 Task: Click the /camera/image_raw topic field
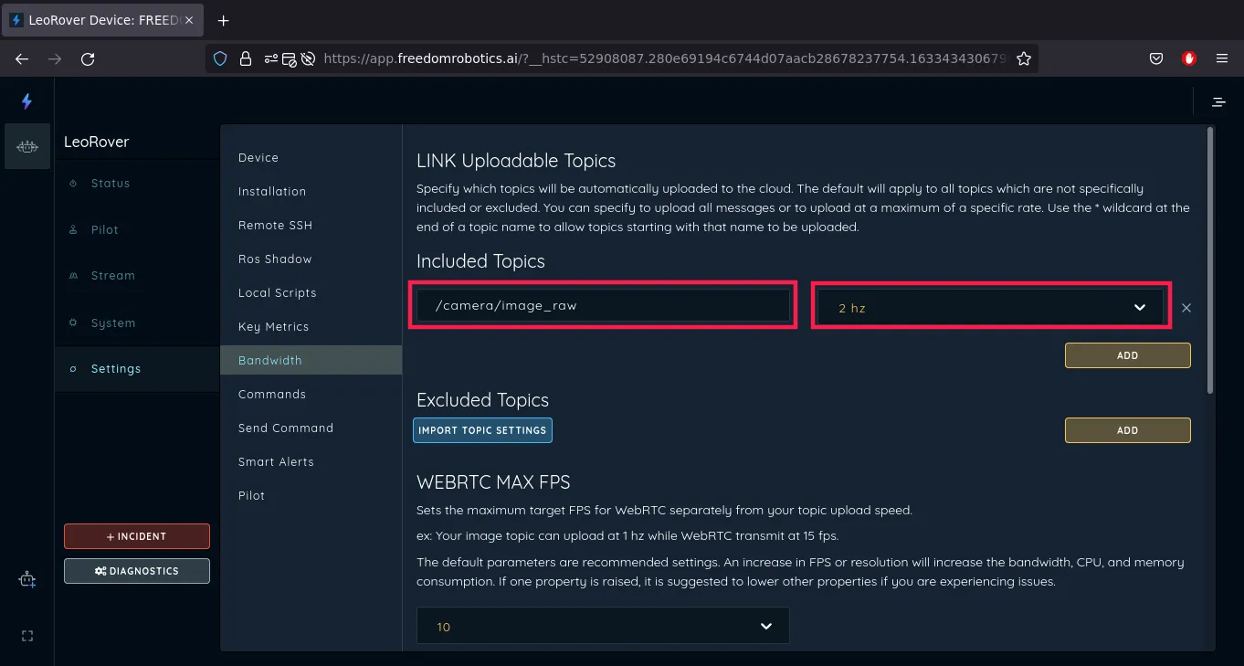[603, 305]
